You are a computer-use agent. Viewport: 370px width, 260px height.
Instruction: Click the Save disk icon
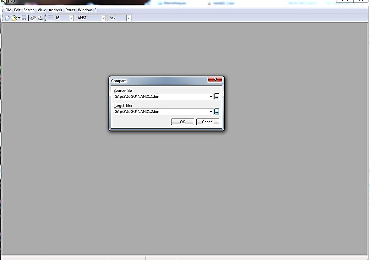click(24, 18)
